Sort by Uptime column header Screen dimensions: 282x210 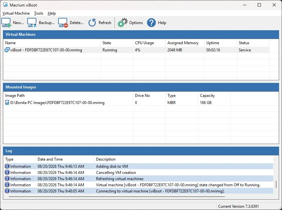tap(220, 43)
